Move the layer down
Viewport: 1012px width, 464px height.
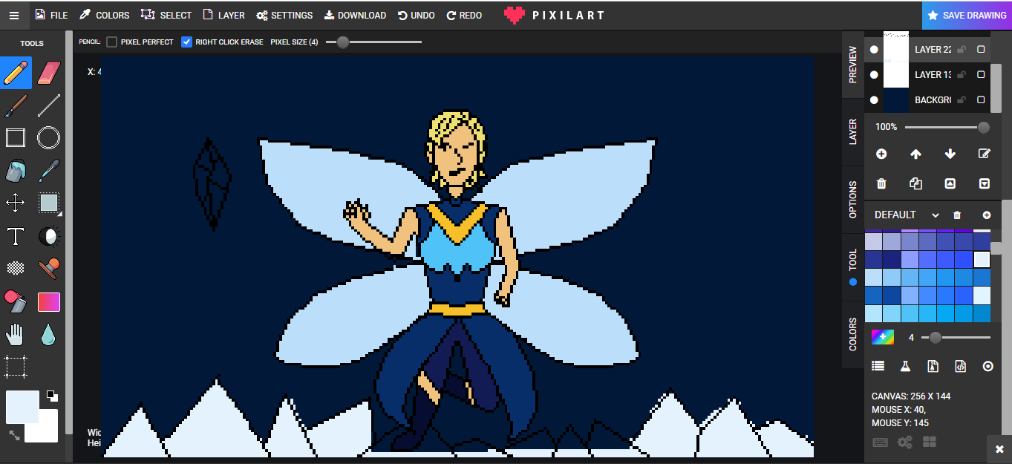pyautogui.click(x=950, y=154)
